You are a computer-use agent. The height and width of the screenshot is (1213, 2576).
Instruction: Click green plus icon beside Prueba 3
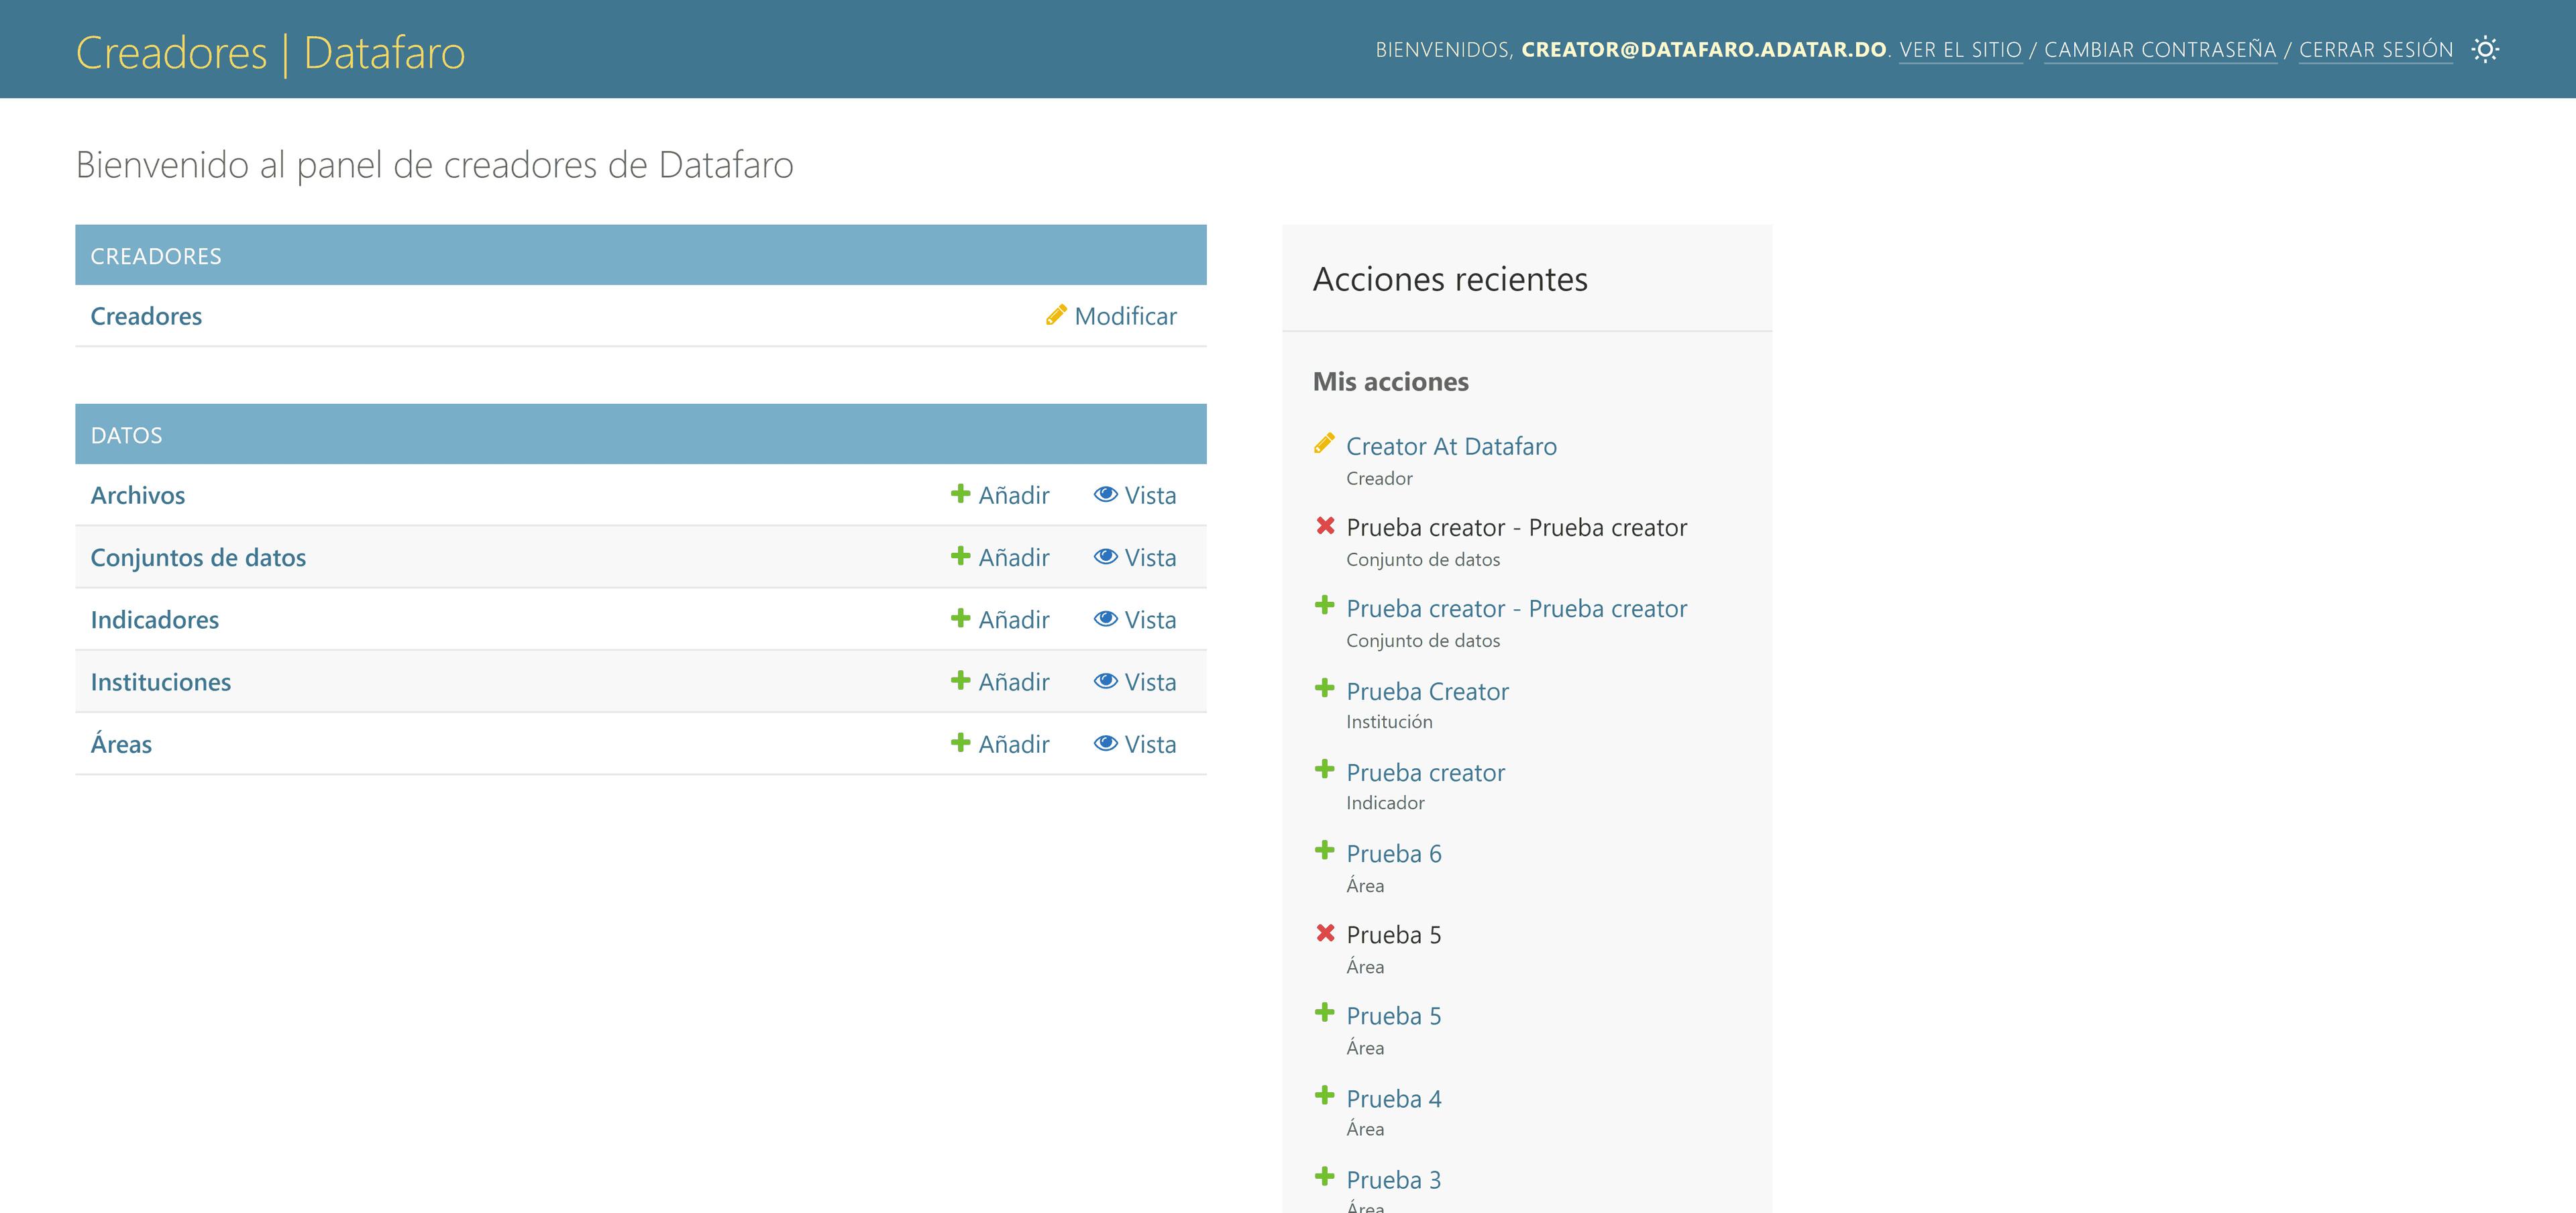point(1324,1176)
